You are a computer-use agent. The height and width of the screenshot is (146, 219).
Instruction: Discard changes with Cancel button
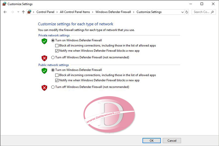point(172,141)
